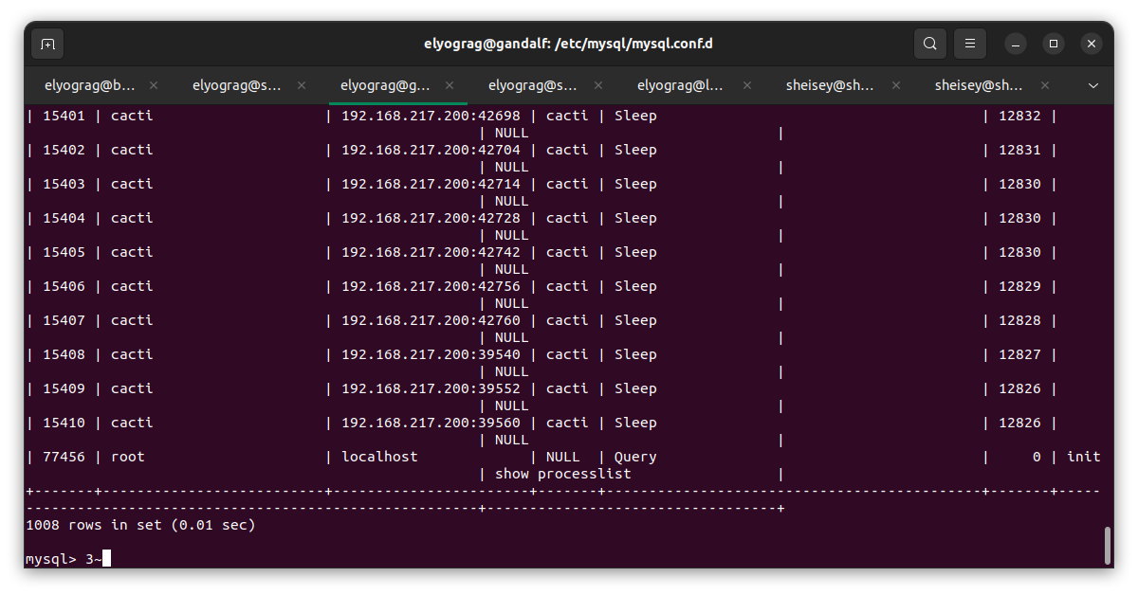The image size is (1138, 595).
Task: Activate the search magnifier in the header bar
Action: coord(929,44)
